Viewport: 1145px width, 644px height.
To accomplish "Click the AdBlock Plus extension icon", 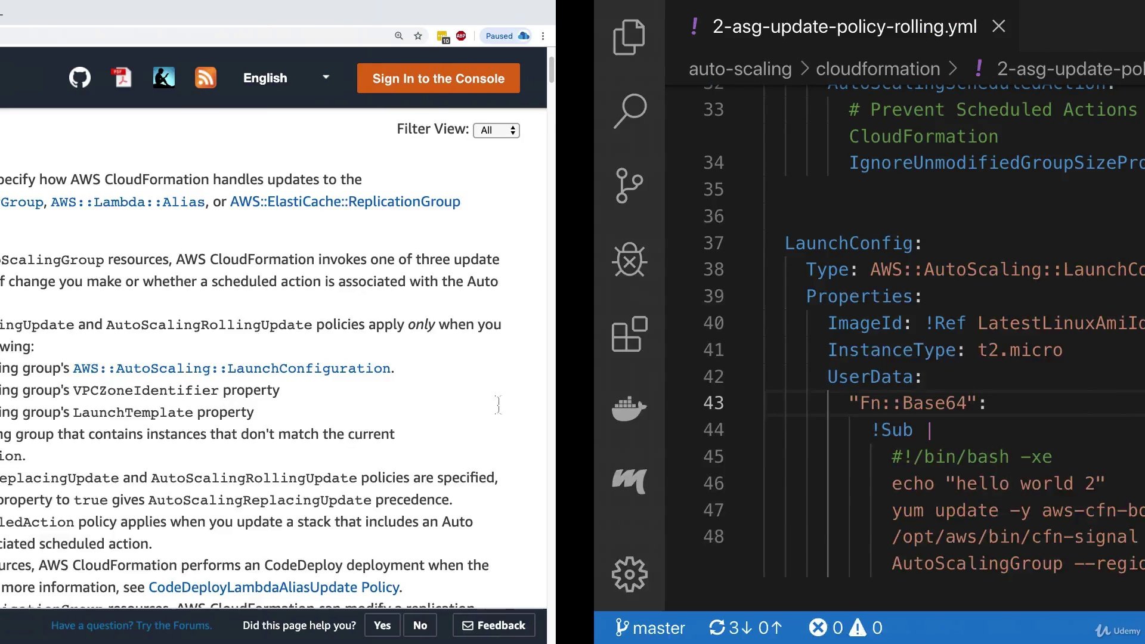I will (x=461, y=36).
